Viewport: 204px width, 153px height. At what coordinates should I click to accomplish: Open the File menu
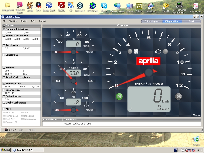(x=4, y=21)
